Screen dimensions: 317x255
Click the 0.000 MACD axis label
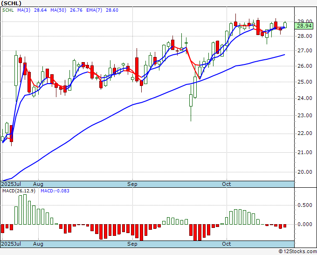click(305, 224)
